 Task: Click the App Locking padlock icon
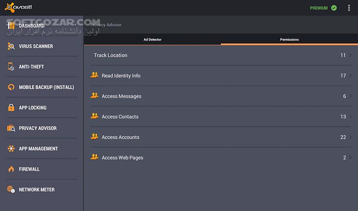(x=11, y=107)
